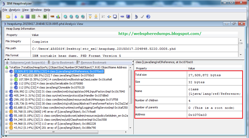Click the small blue bar icon
249x138 pixels.
pos(122,17)
